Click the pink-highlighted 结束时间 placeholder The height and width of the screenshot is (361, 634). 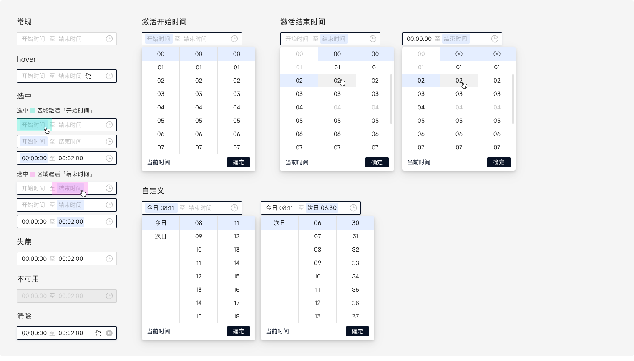click(70, 188)
